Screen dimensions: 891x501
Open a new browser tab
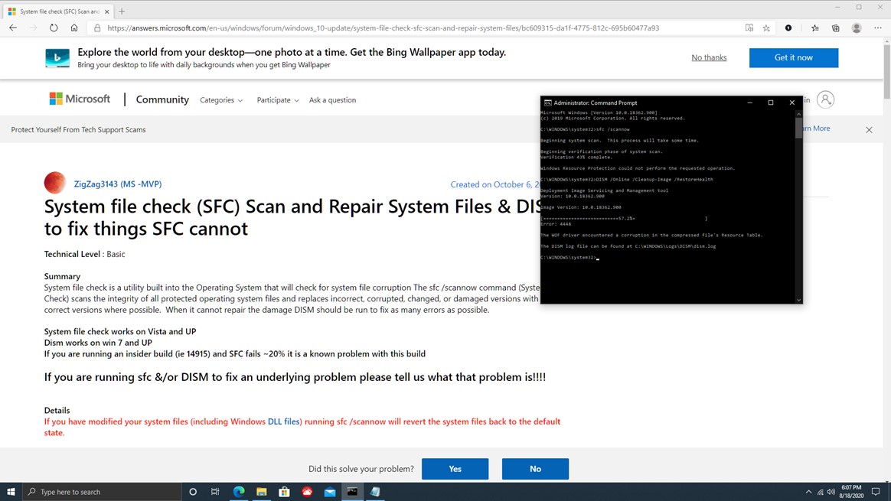click(122, 11)
